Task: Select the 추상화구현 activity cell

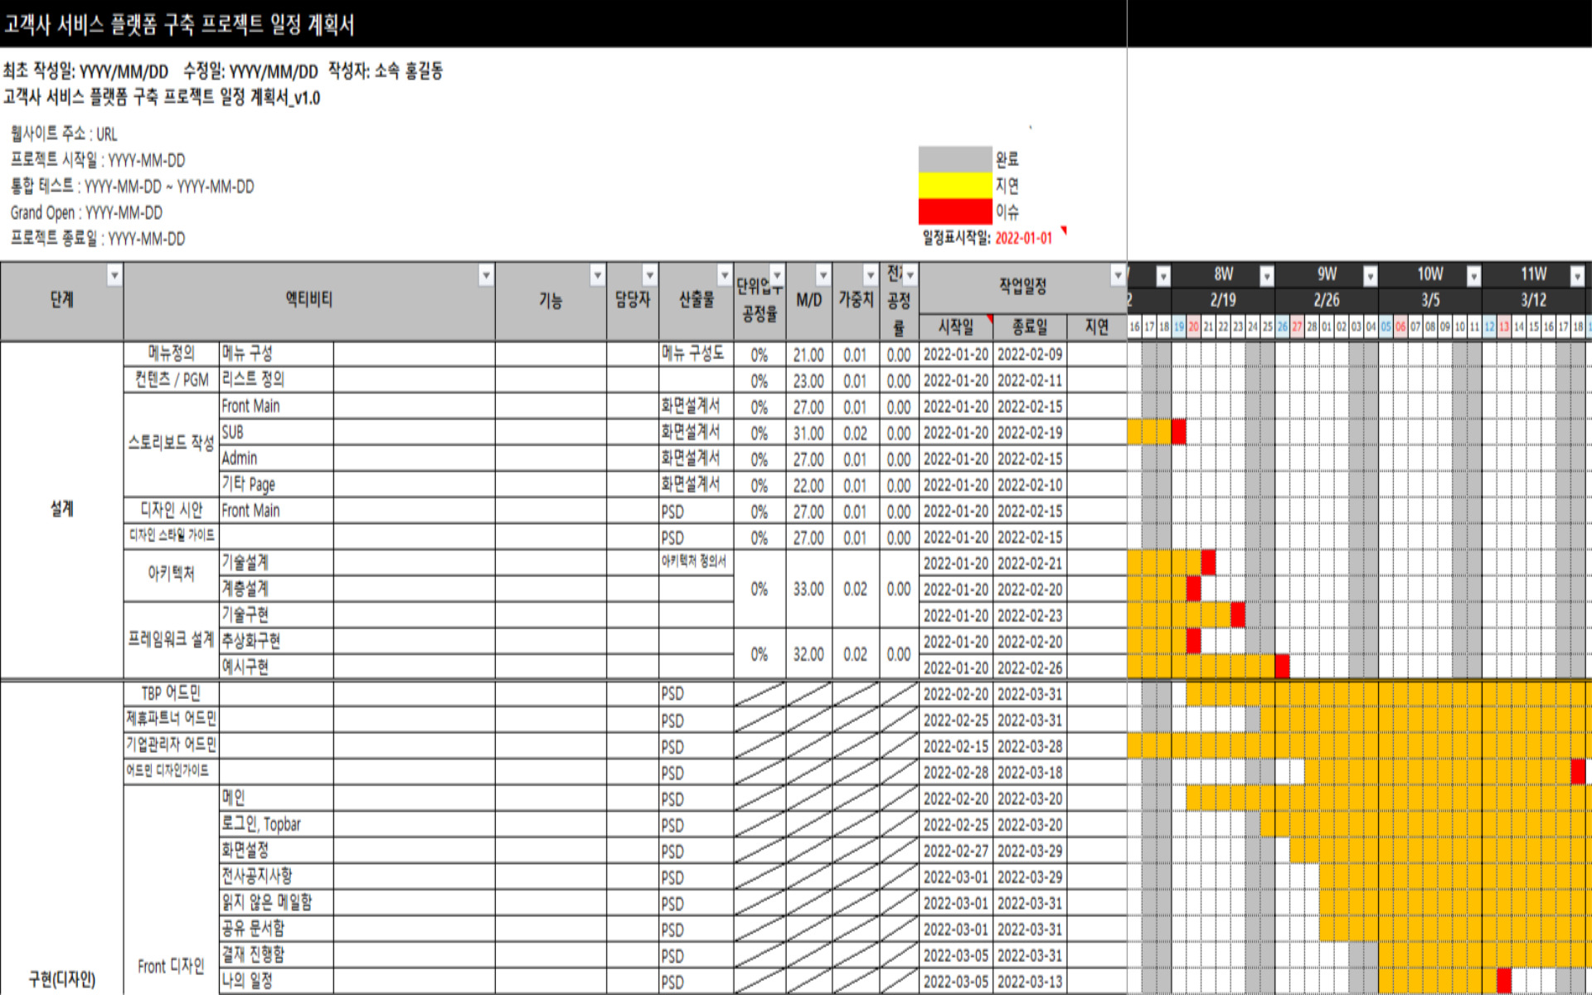Action: pyautogui.click(x=276, y=641)
